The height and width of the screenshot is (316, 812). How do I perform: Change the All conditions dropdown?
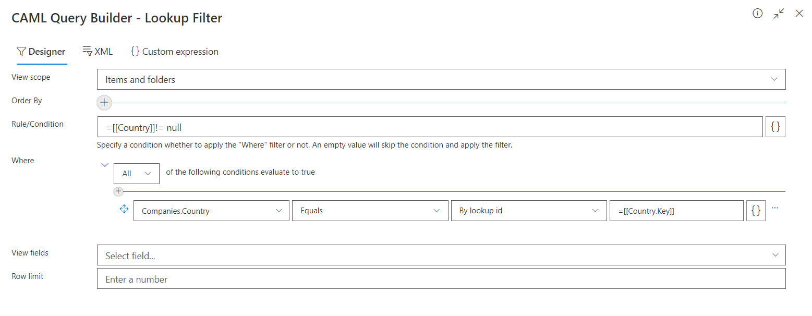136,173
